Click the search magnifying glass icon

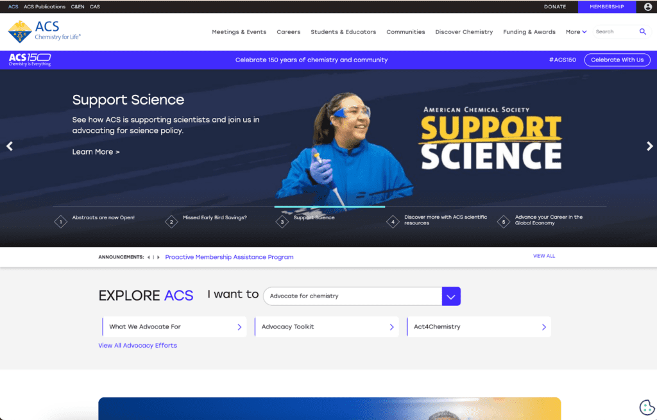point(642,31)
